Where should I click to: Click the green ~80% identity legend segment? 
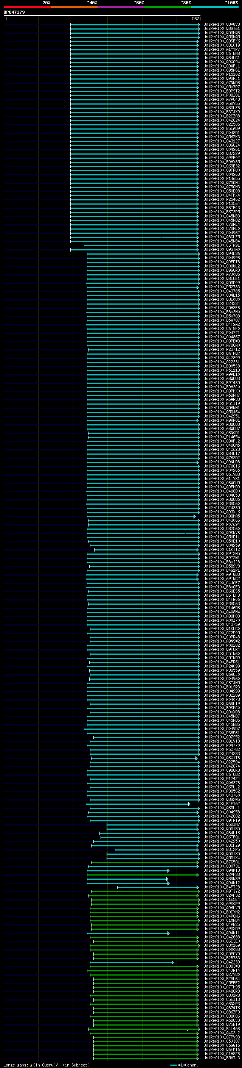tap(168, 7)
